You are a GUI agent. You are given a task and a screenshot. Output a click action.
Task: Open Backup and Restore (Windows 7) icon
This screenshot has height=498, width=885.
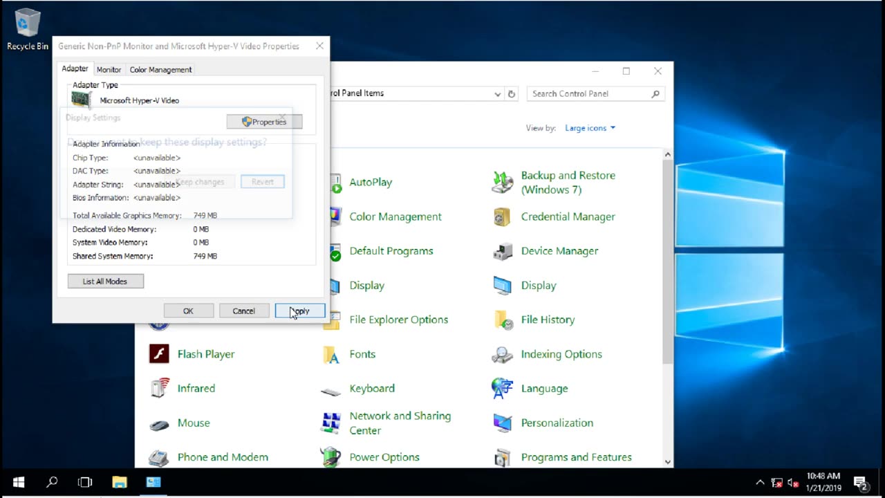coord(503,182)
